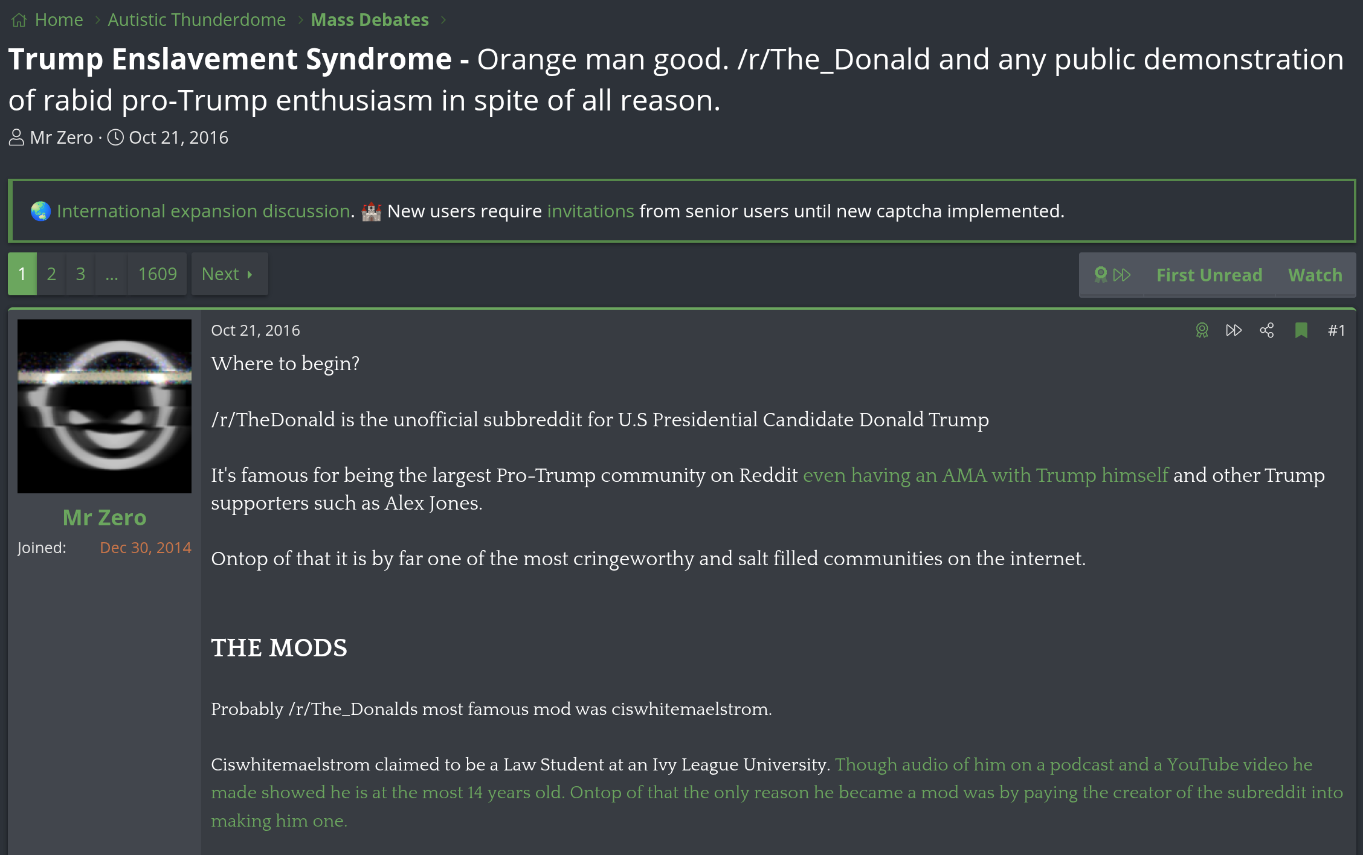Go to Next page

(x=228, y=274)
